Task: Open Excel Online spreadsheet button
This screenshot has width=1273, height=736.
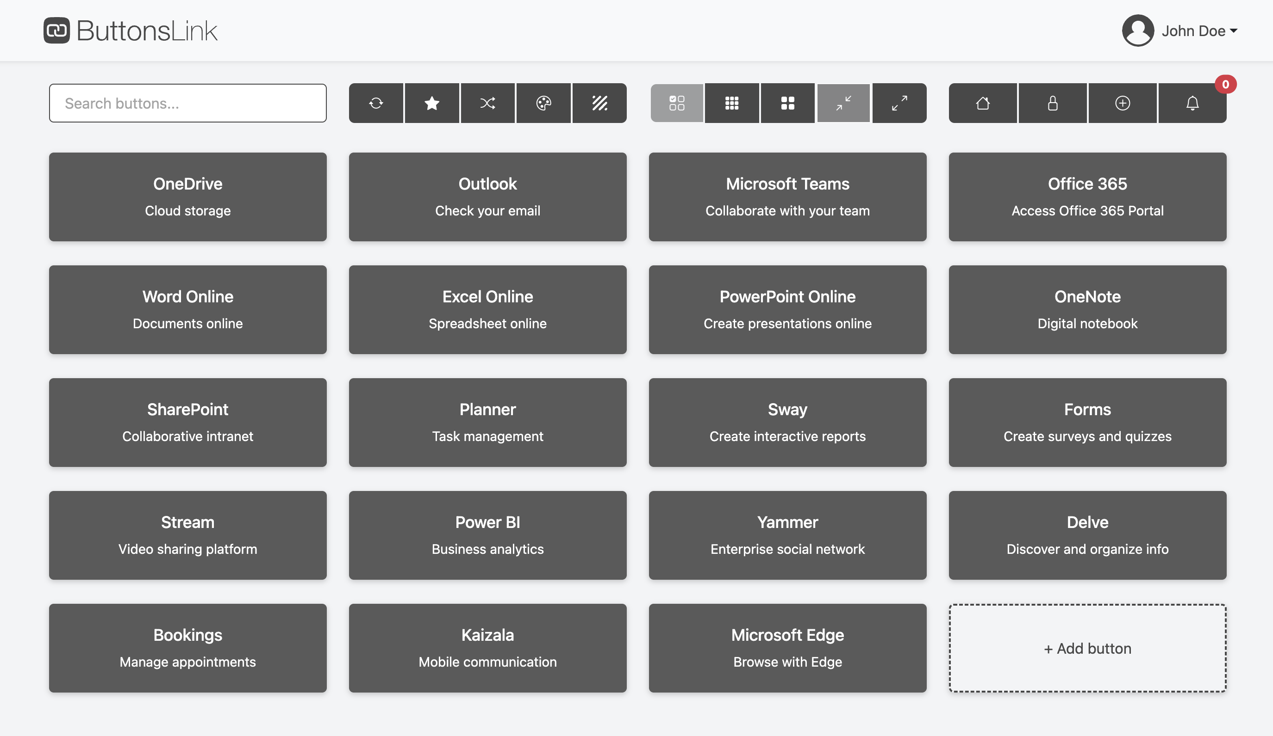Action: point(487,310)
